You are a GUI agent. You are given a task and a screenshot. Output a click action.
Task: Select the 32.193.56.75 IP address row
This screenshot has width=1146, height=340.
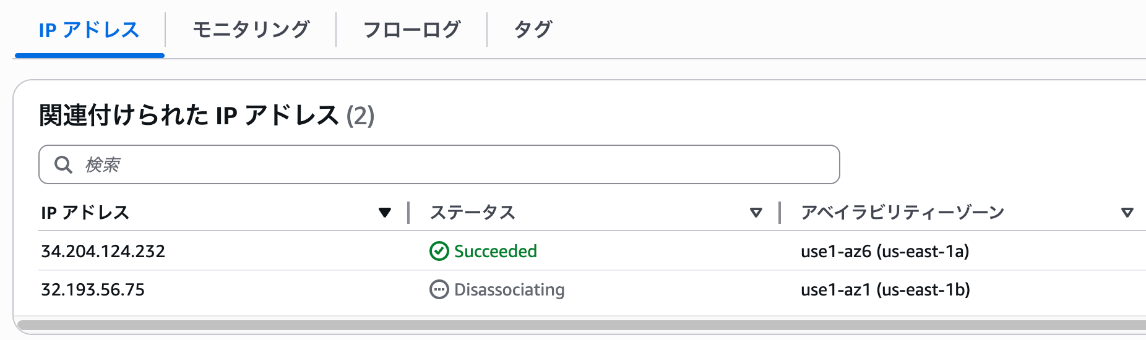[x=93, y=289]
